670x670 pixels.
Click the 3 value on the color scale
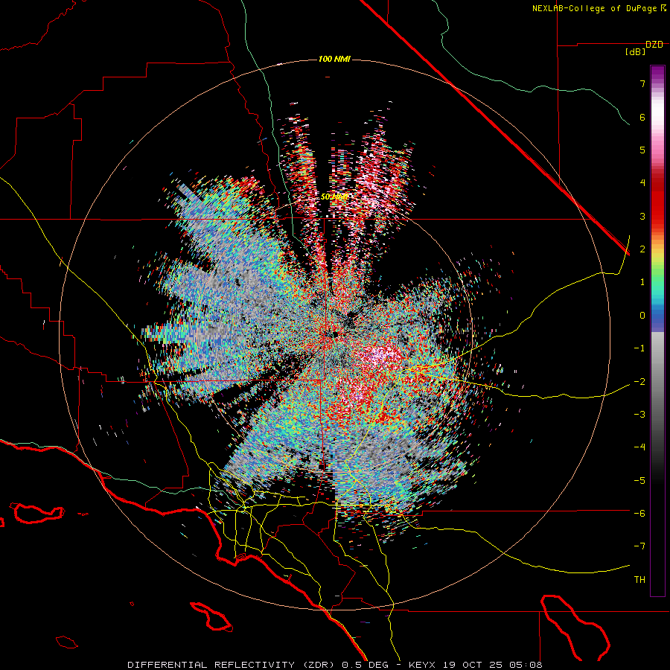(x=642, y=216)
